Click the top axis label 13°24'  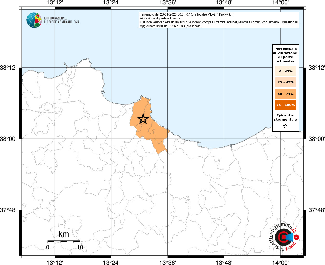tap(111, 3)
